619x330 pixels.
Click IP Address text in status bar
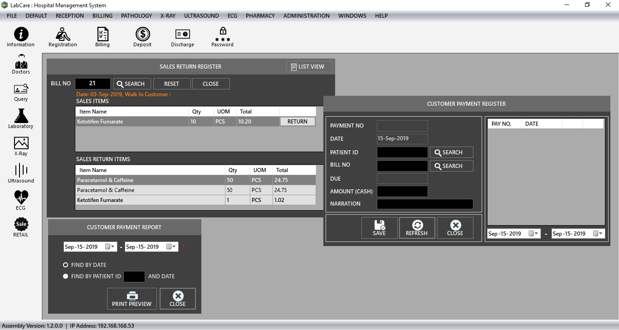click(x=102, y=326)
